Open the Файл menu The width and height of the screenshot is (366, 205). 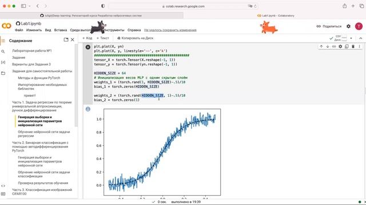tap(19, 30)
